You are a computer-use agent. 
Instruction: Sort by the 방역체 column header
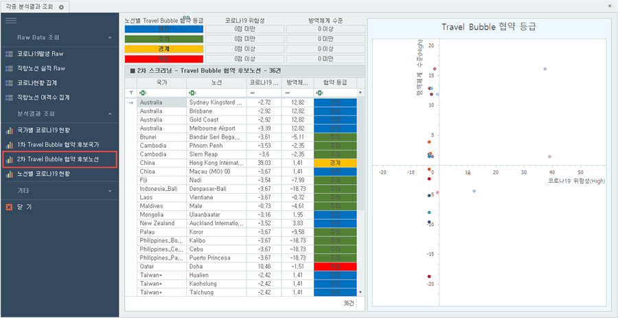coord(297,82)
